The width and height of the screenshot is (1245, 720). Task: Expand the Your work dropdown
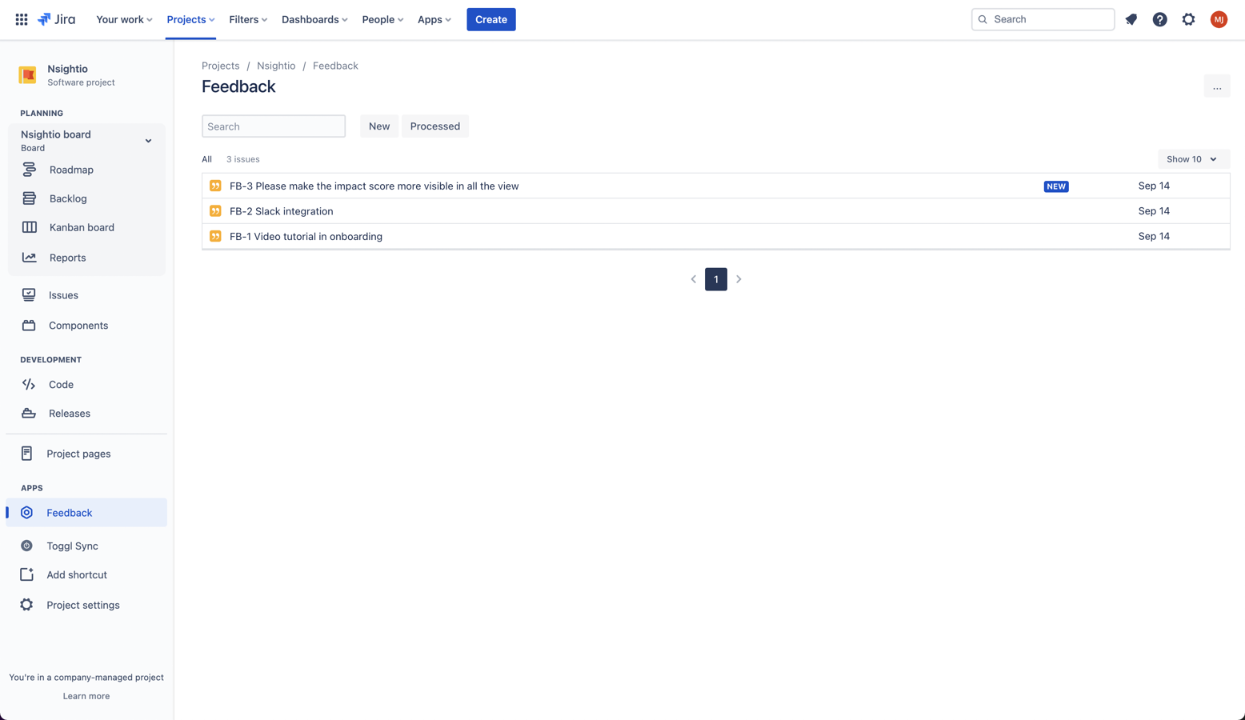(x=124, y=19)
